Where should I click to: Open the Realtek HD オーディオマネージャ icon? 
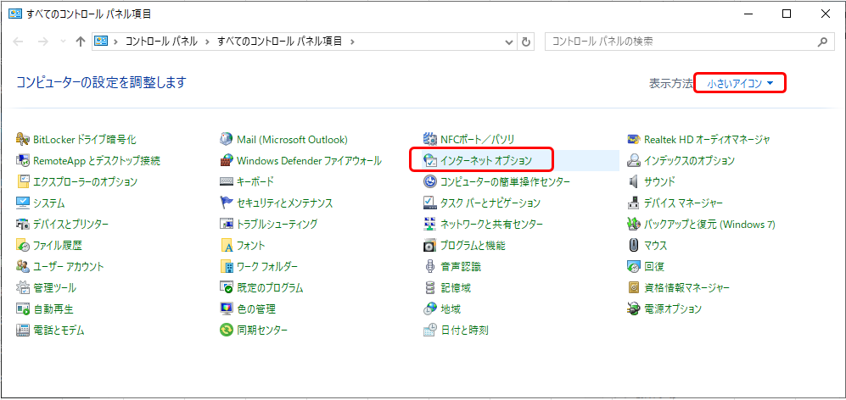(634, 139)
